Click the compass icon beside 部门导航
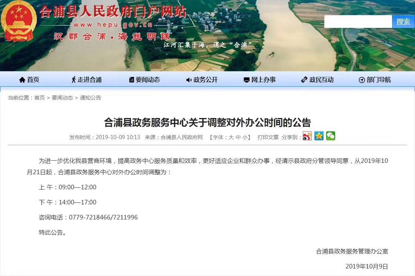 362,80
